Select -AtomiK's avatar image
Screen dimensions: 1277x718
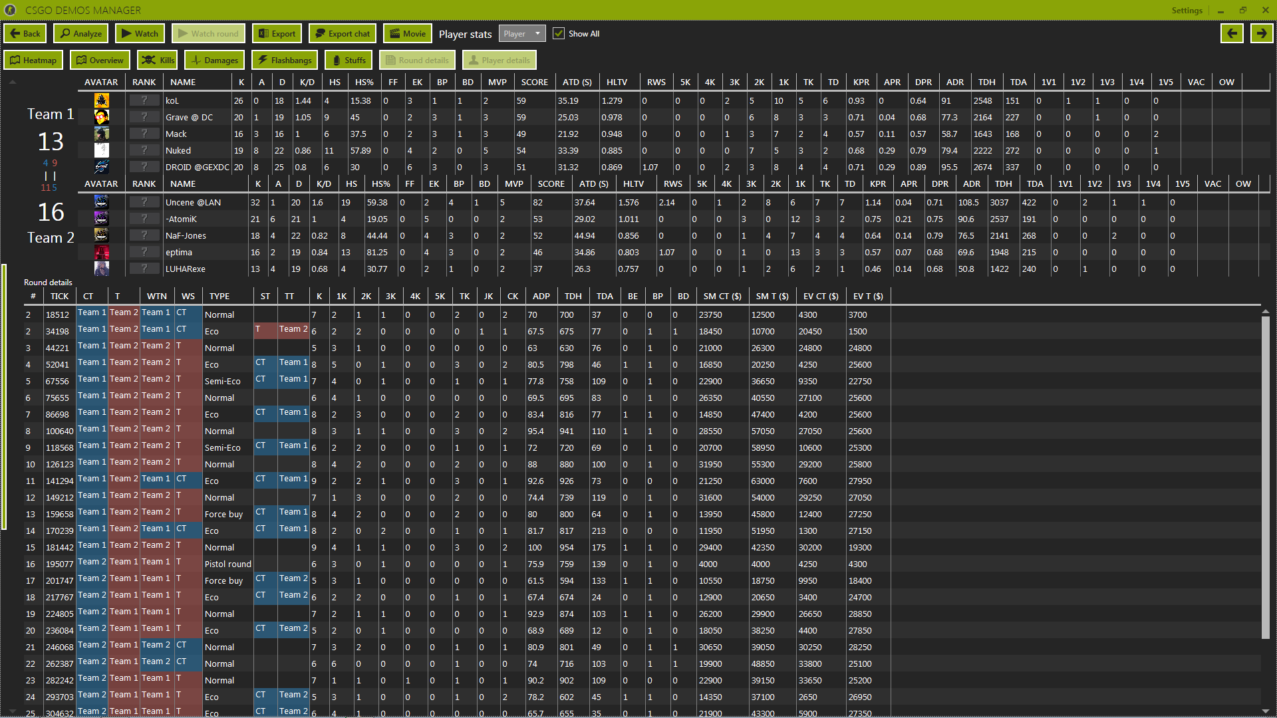tap(101, 219)
